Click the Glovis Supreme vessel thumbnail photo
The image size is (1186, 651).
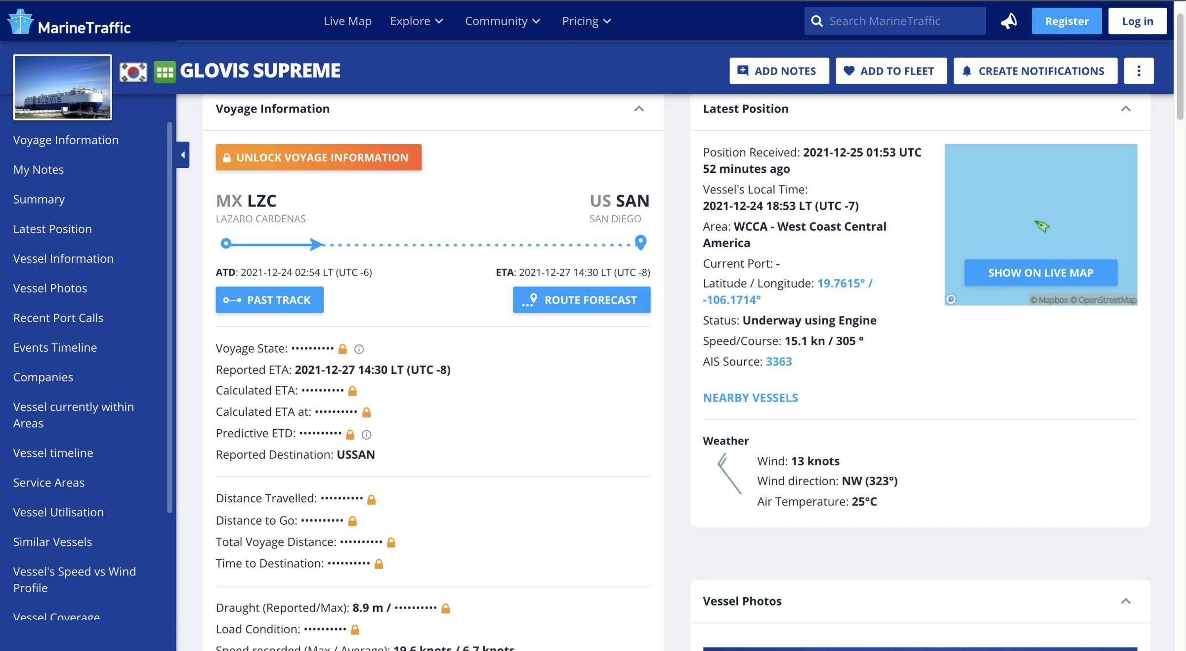coord(62,87)
